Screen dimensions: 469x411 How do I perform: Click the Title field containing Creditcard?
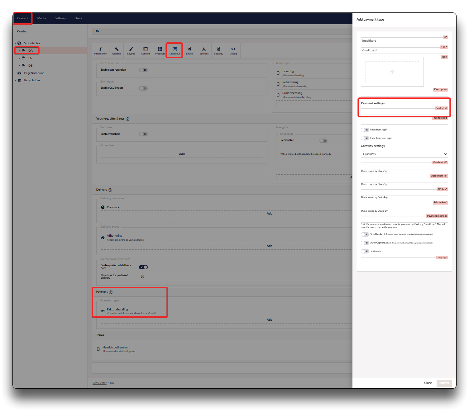pyautogui.click(x=404, y=50)
